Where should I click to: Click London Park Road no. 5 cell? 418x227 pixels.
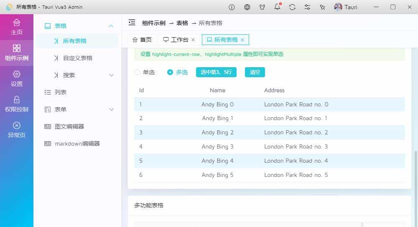pos(296,175)
